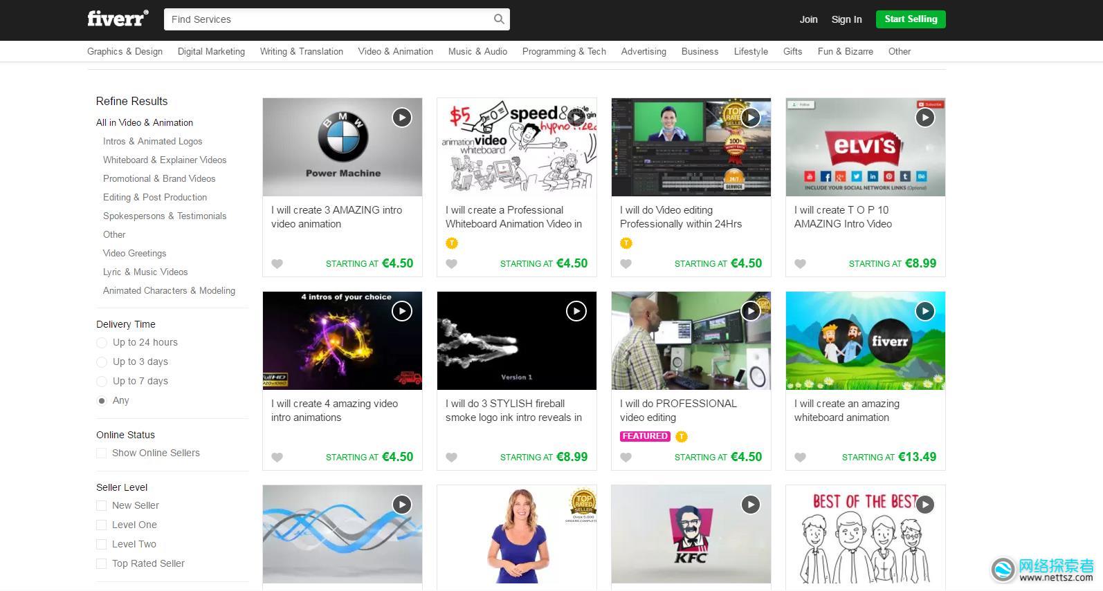Screen dimensions: 1103x591
Task: Favorite the Video editing within 24Hrs gig
Action: (x=626, y=263)
